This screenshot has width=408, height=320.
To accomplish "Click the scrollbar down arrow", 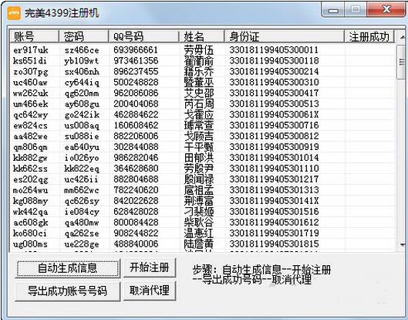I will tap(403, 245).
